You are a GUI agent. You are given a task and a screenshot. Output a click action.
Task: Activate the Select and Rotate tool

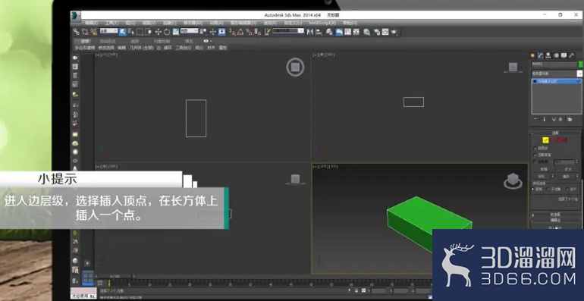(167, 32)
